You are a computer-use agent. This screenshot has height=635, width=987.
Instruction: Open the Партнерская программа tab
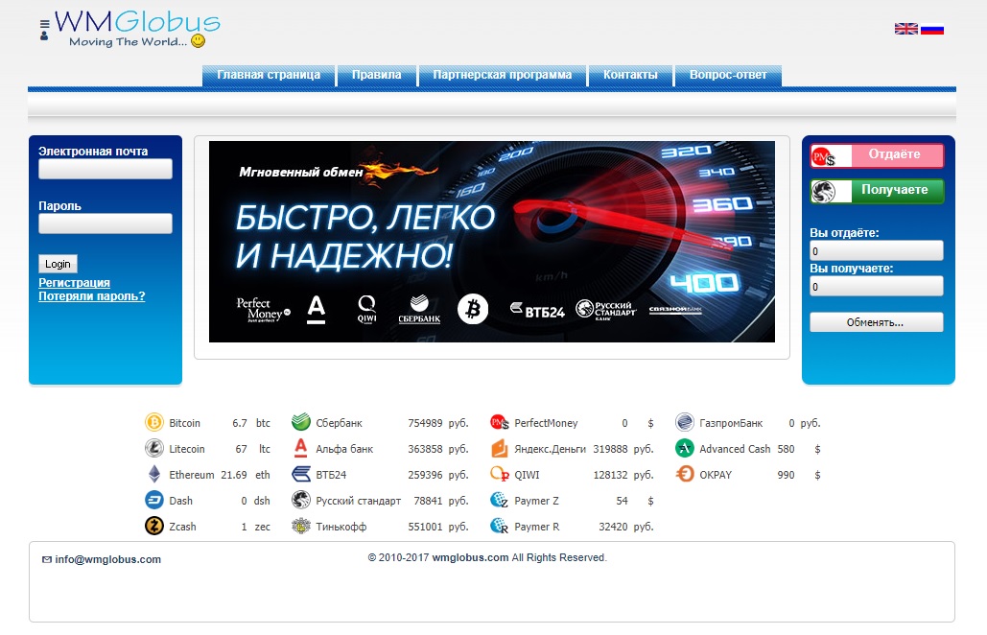[503, 75]
